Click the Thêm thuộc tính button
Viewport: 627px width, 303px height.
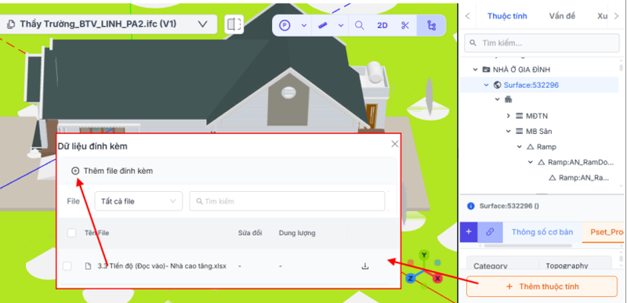pos(542,287)
